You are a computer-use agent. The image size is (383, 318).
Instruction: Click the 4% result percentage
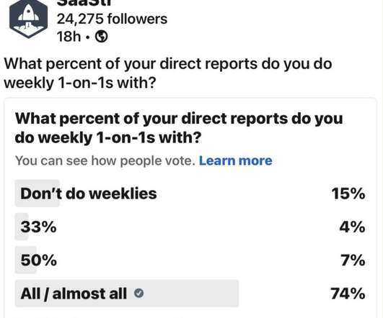pyautogui.click(x=352, y=227)
